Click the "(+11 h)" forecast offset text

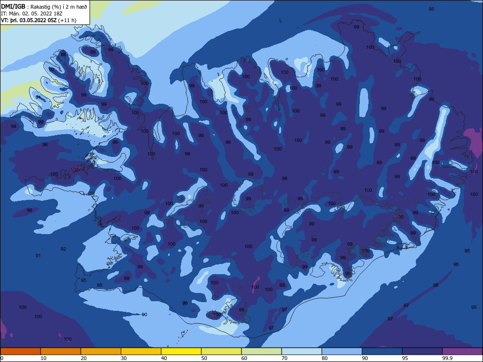(x=67, y=20)
